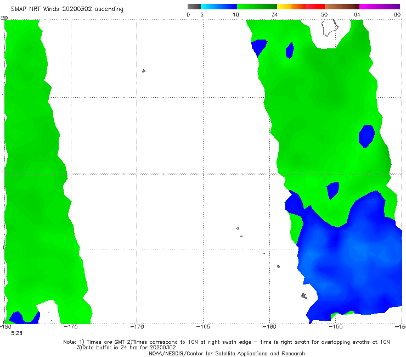
Task: Click the yellow-orange segment of the color bar
Action: (x=291, y=7)
